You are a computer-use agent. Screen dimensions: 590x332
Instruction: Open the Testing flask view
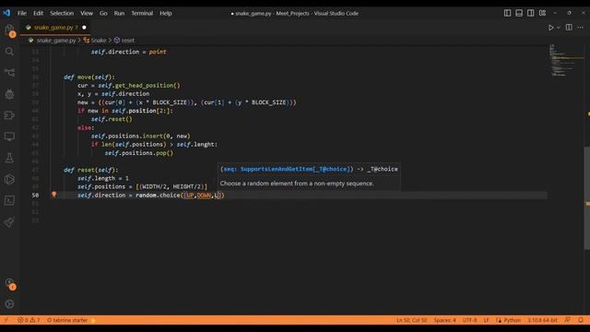[x=9, y=158]
